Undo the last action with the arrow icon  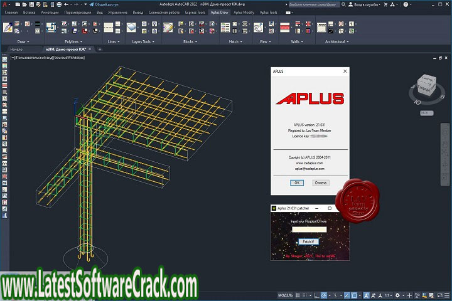(x=67, y=4)
